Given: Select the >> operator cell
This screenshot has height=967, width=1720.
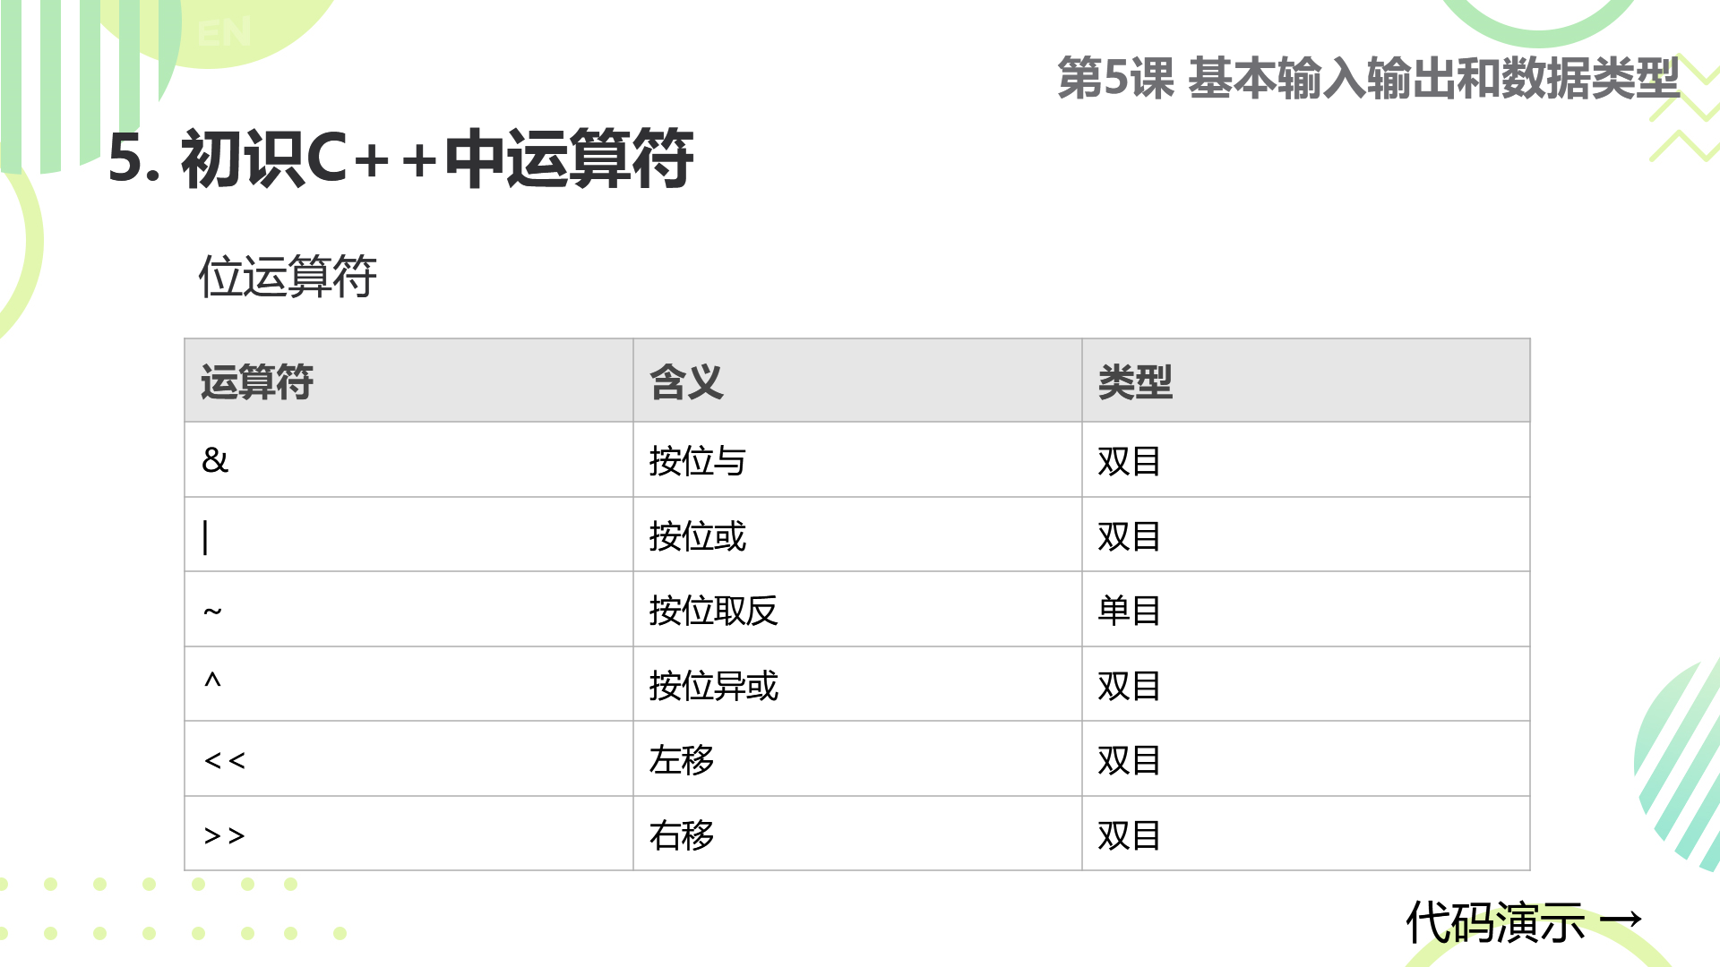Looking at the screenshot, I should 408,834.
